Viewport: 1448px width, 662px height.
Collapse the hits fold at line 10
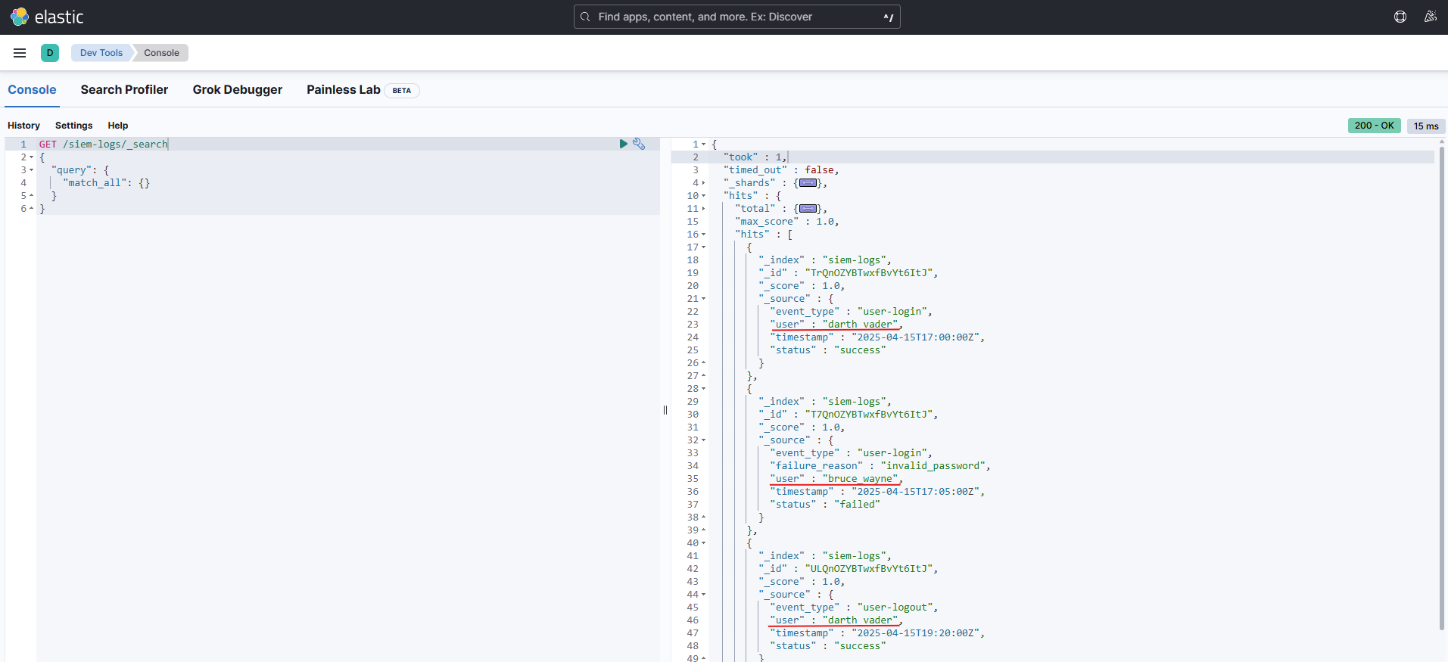click(703, 196)
